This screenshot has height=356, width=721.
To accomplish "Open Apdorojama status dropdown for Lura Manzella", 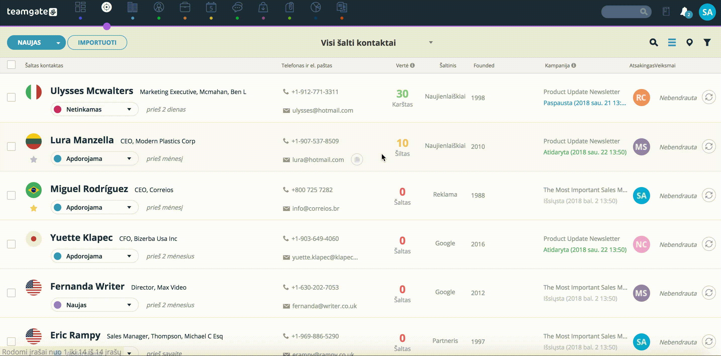I will [95, 158].
